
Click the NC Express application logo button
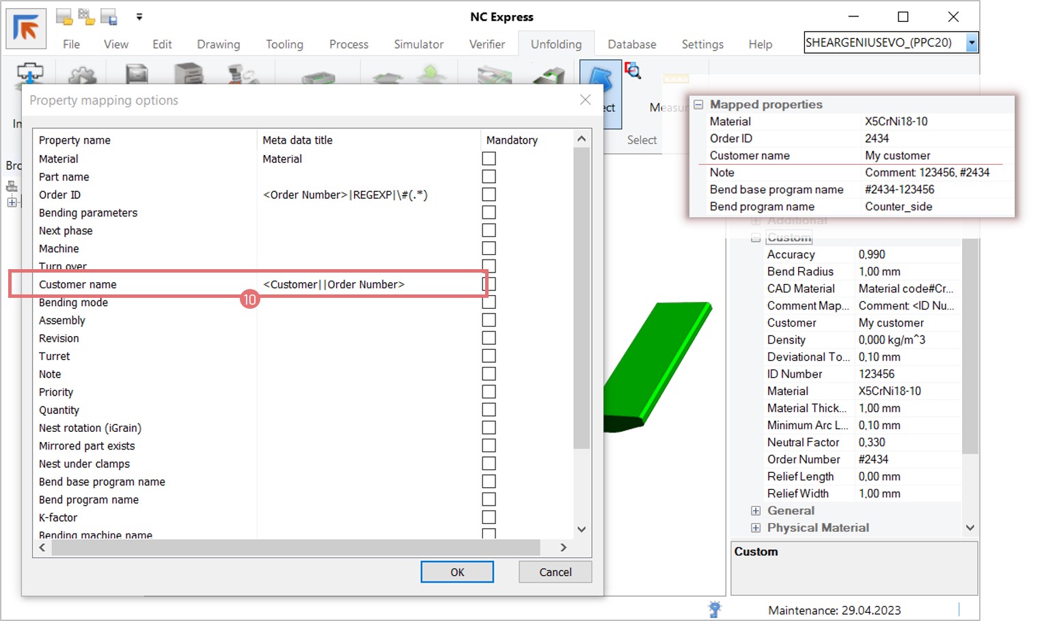tap(26, 29)
